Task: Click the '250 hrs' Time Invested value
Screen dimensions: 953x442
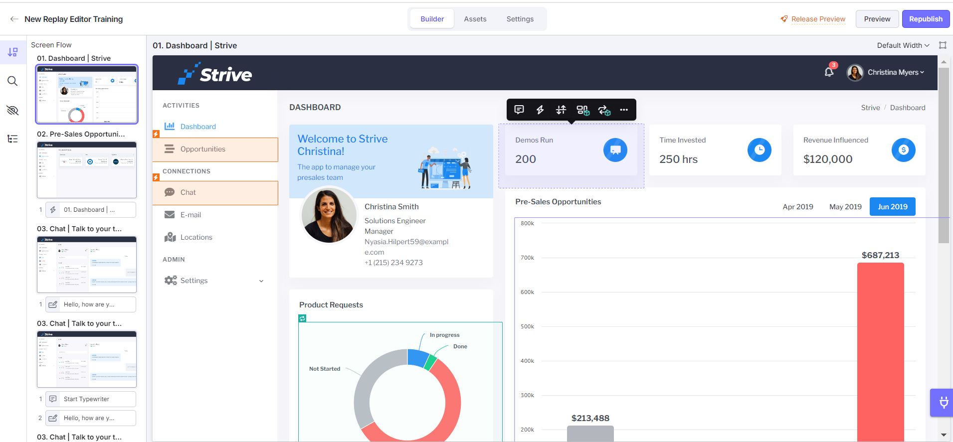Action: point(678,159)
